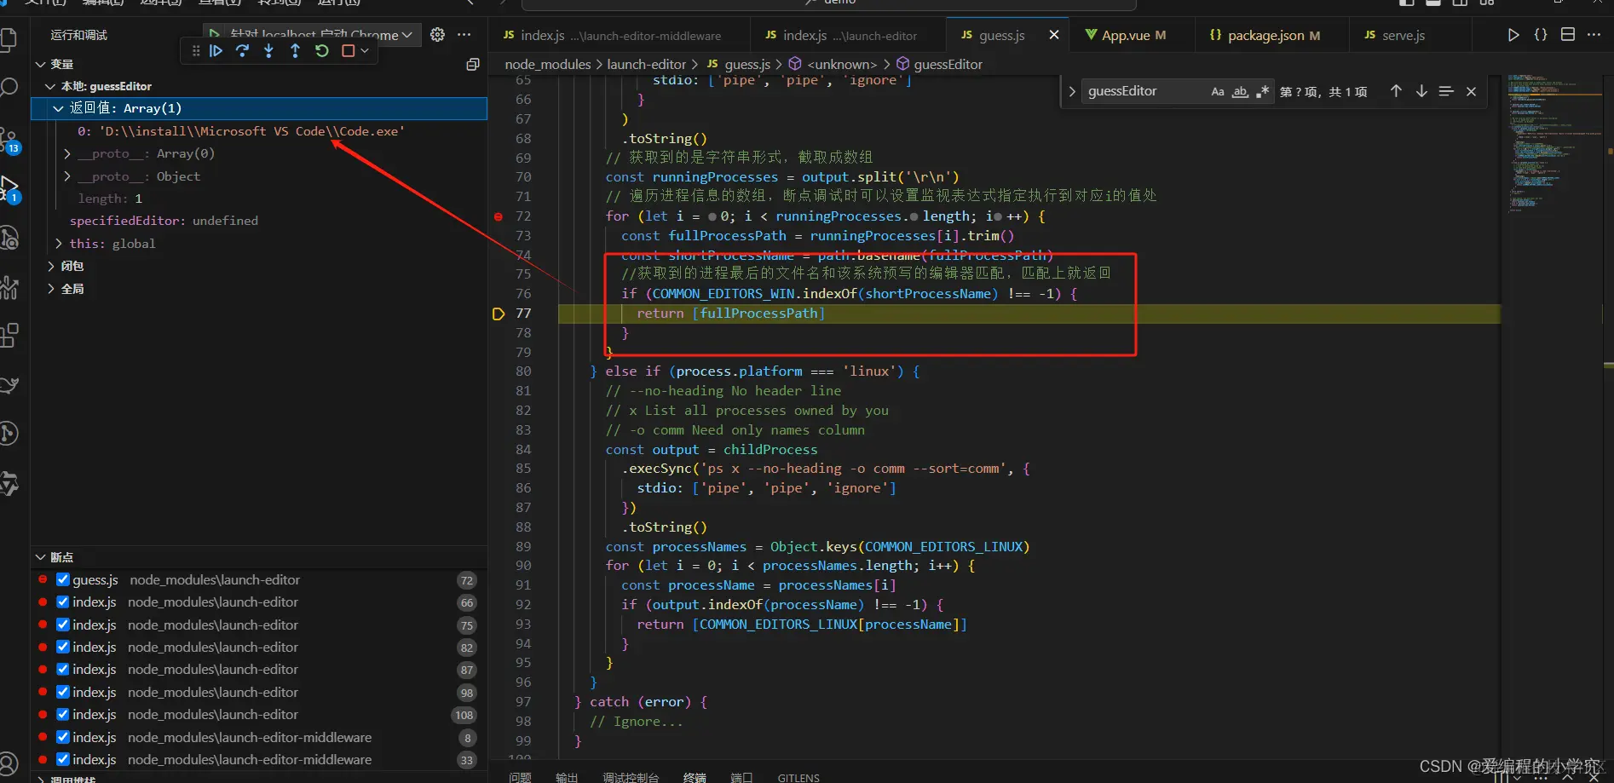Go to next match in find widget

[1421, 91]
